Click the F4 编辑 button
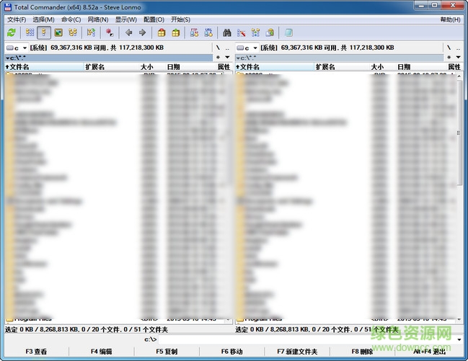This screenshot has height=361, width=468. point(102,352)
